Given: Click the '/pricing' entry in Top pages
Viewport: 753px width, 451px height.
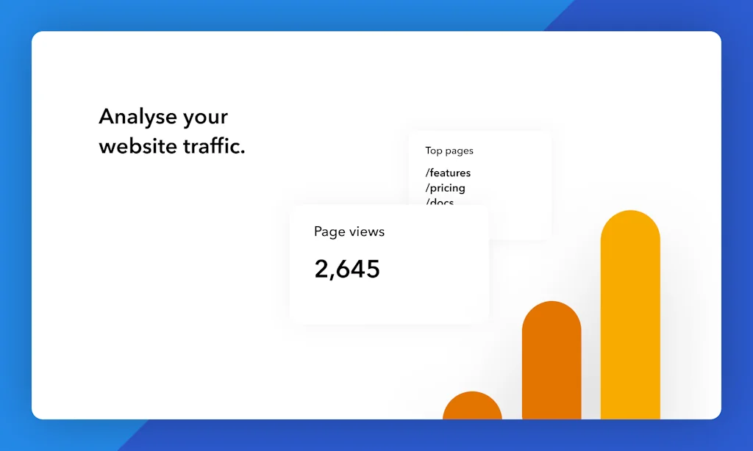Looking at the screenshot, I should [445, 188].
